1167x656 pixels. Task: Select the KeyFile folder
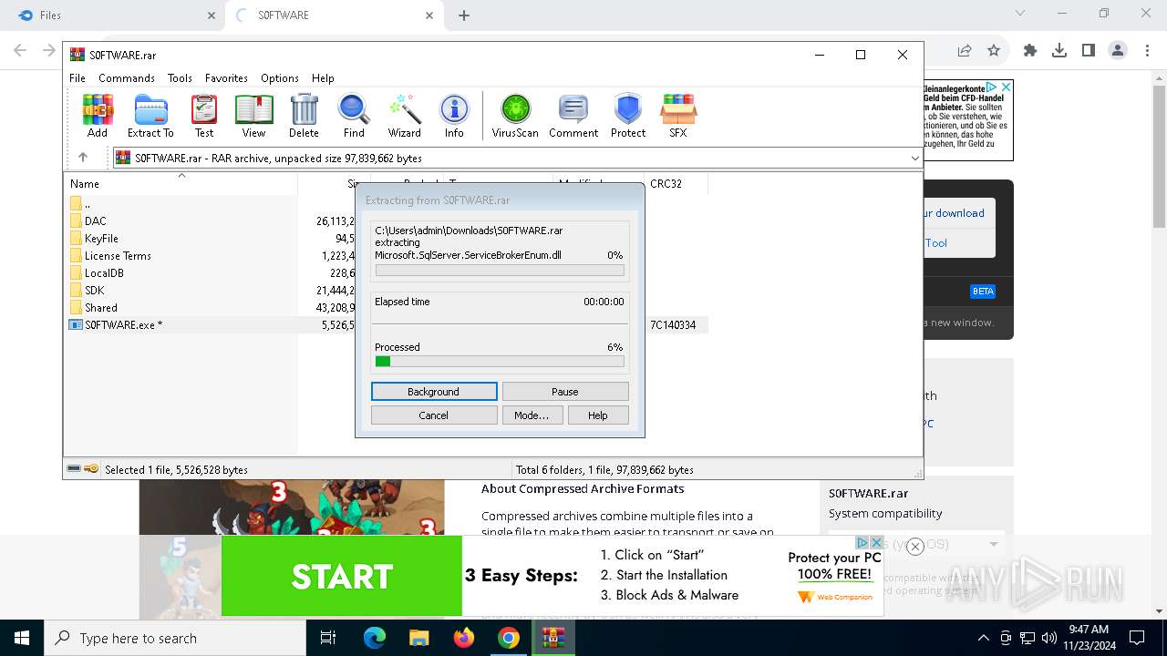tap(101, 238)
